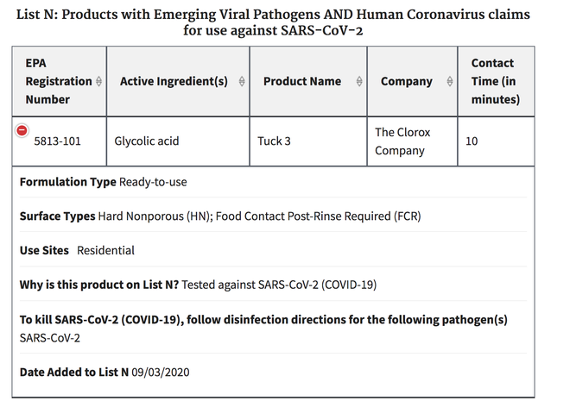
Task: Click the Use Sites Residential line
Action: [78, 250]
